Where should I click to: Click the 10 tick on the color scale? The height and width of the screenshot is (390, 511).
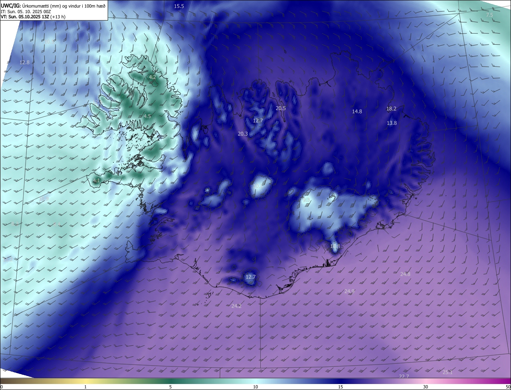tap(255, 387)
